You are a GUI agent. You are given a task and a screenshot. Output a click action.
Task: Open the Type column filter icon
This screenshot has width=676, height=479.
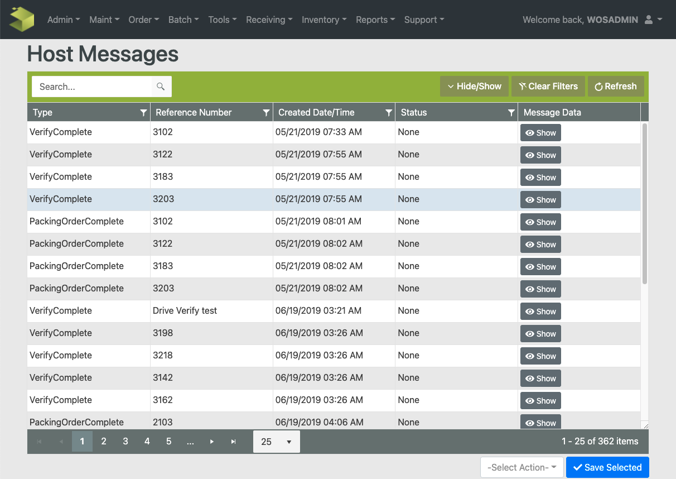(x=143, y=113)
